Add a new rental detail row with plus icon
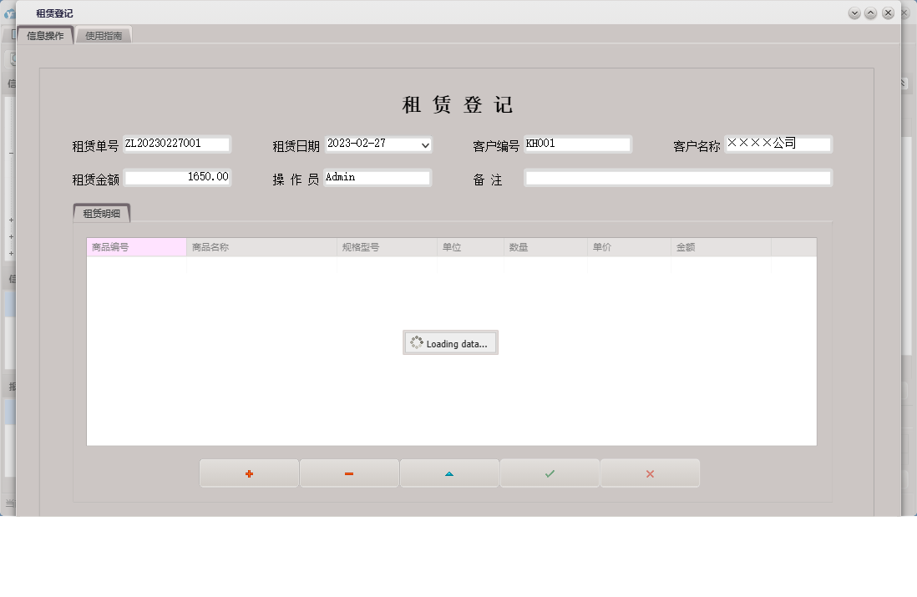This screenshot has height=597, width=917. (x=248, y=473)
